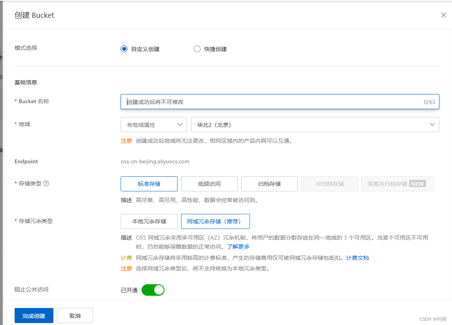Select the 自定义创建 radio button
Viewport: 452px width, 325px height.
click(x=124, y=49)
